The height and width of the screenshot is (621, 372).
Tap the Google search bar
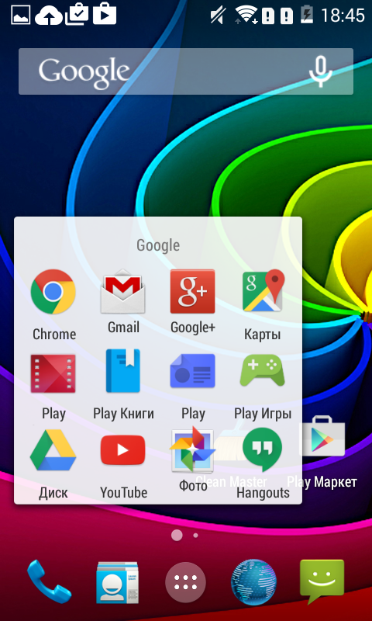pyautogui.click(x=186, y=71)
